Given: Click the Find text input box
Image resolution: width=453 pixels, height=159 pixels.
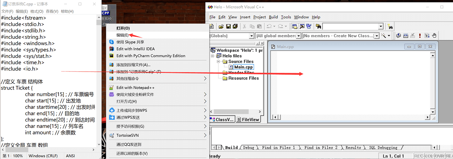Looking at the screenshot, I should point(350,26).
